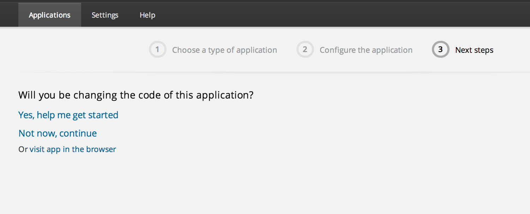Viewport: 530px width, 214px height.
Task: Click the 'Will you be changing the code' heading
Action: (x=136, y=95)
